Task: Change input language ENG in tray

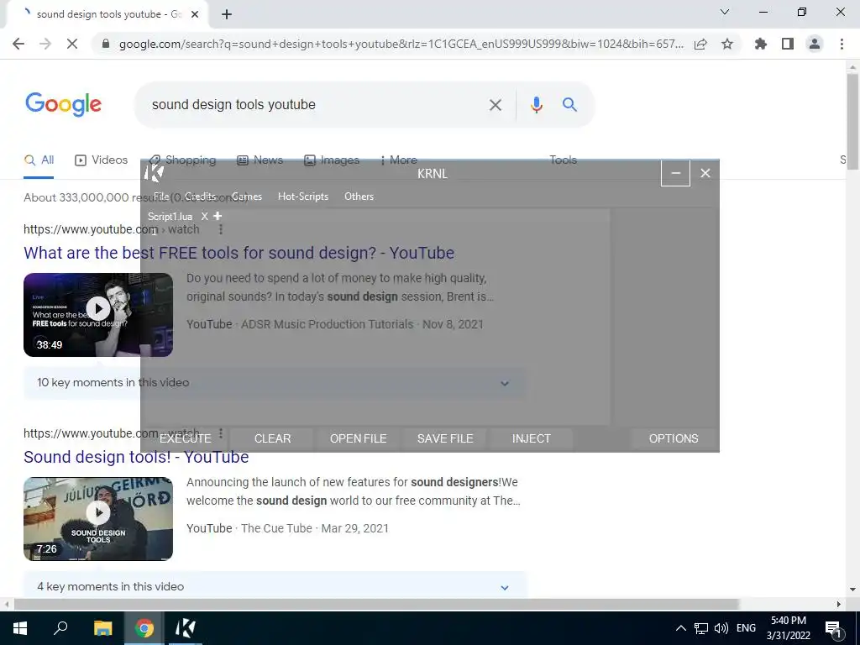Action: 746,628
